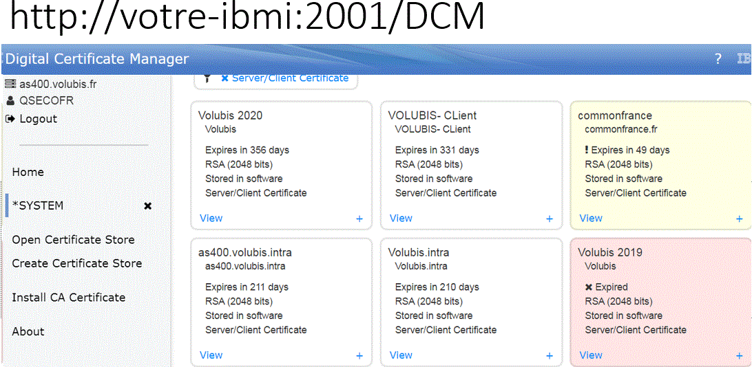The height and width of the screenshot is (367, 752).
Task: Expand actions plus on Volubis 2020 card
Action: [359, 219]
